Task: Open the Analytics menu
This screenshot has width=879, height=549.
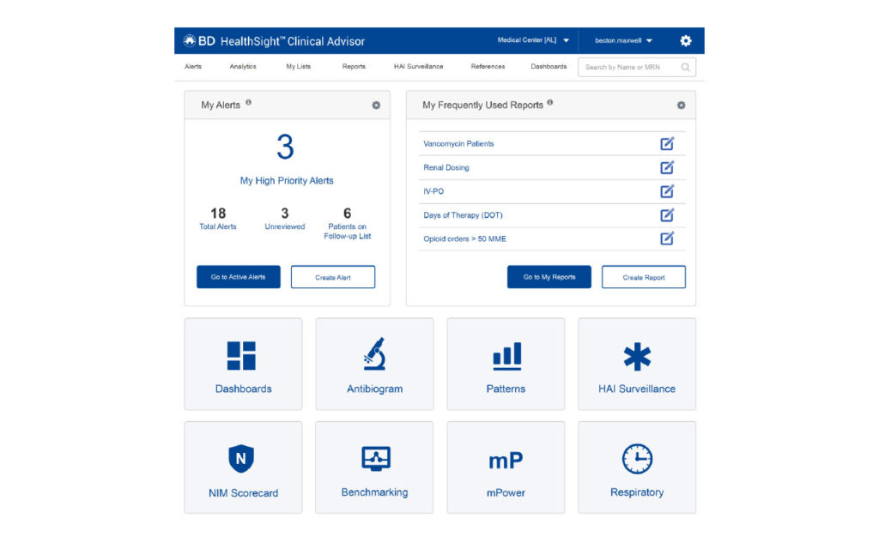Action: [243, 67]
